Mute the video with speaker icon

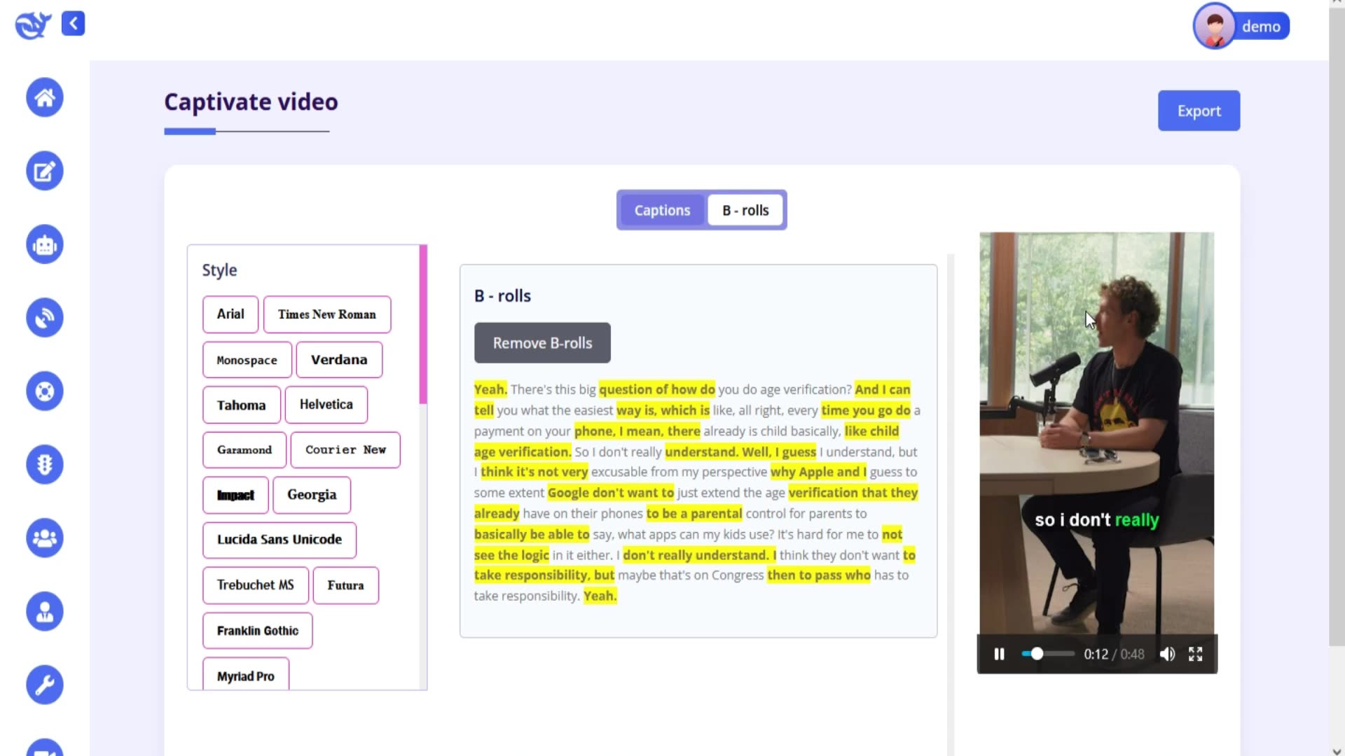click(x=1167, y=654)
